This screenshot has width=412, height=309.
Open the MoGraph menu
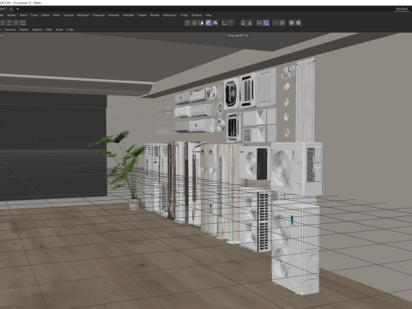coord(83,15)
